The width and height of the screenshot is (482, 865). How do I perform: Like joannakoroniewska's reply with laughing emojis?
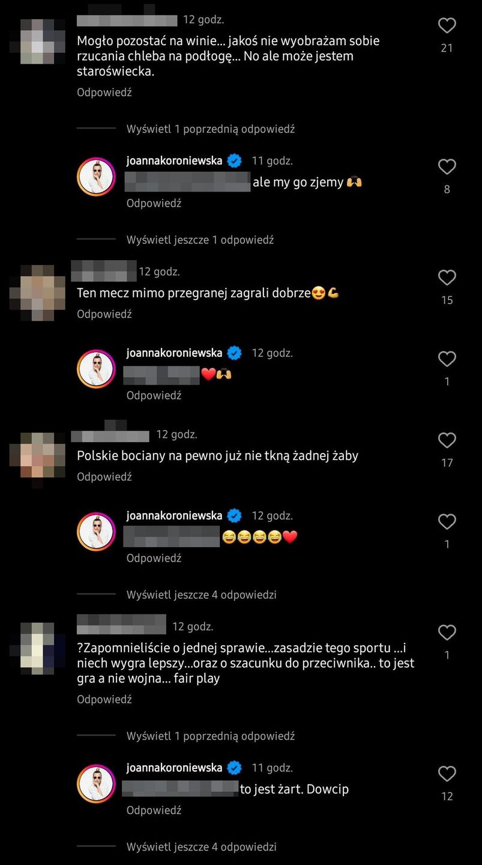pos(447,521)
